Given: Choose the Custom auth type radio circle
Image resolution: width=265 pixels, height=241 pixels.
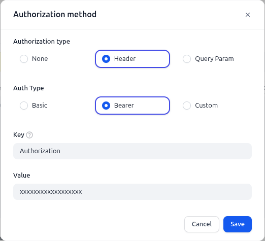Looking at the screenshot, I should tap(187, 106).
